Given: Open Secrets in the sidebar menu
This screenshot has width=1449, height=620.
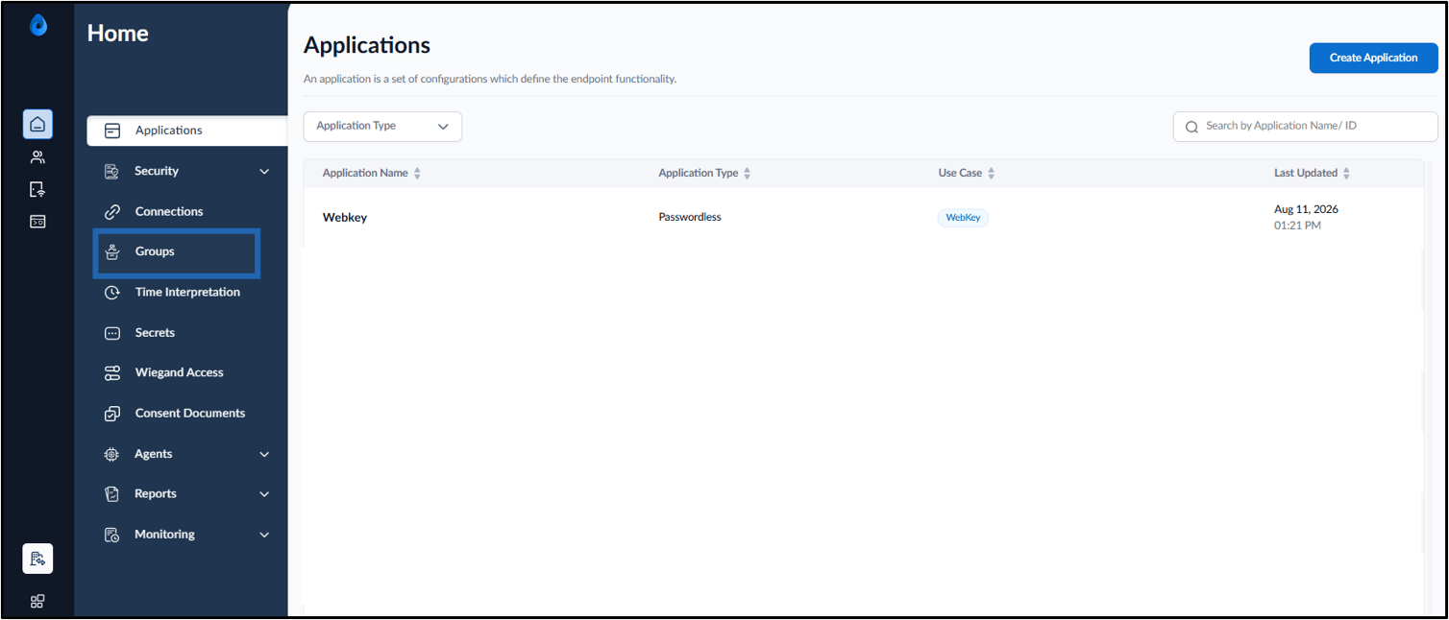Looking at the screenshot, I should pos(155,332).
